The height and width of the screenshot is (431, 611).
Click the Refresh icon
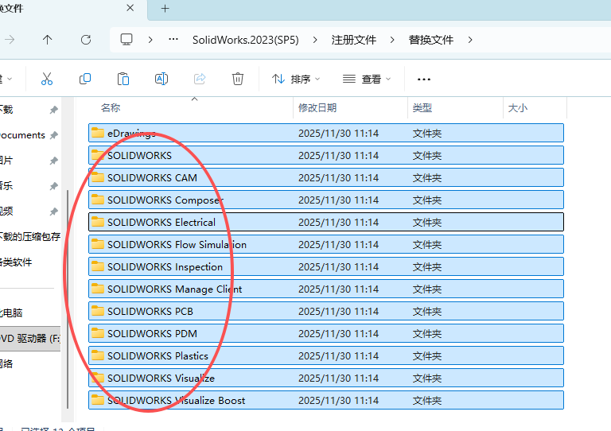pyautogui.click(x=86, y=40)
